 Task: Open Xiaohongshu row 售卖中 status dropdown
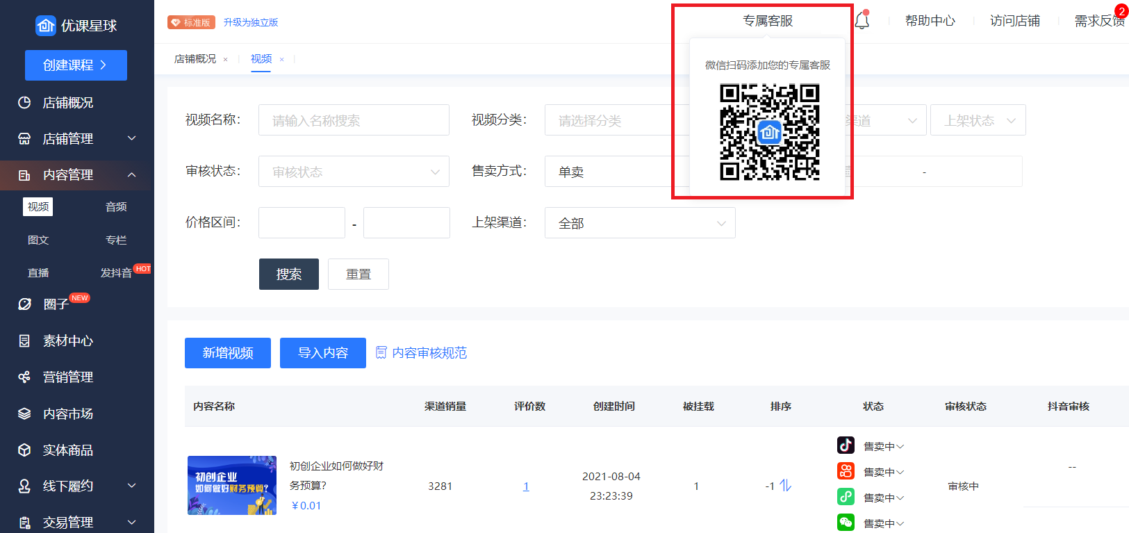(884, 472)
